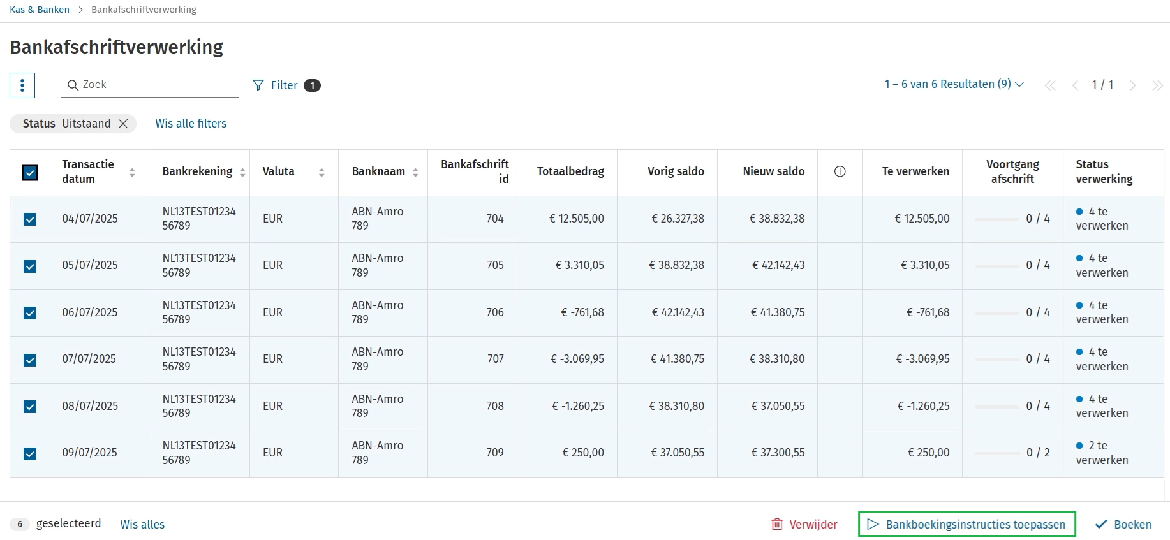1170x540 pixels.
Task: Deselect the 09/07/2025 bank statement row
Action: click(30, 453)
